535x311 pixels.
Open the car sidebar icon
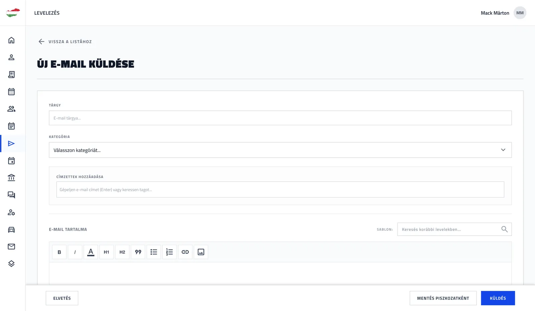pyautogui.click(x=11, y=230)
